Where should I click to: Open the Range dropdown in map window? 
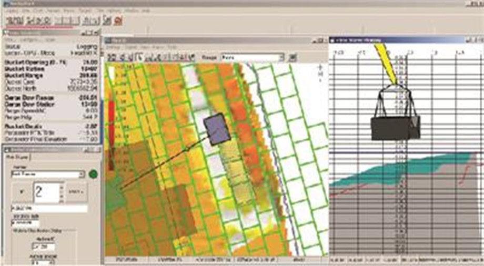(252, 57)
